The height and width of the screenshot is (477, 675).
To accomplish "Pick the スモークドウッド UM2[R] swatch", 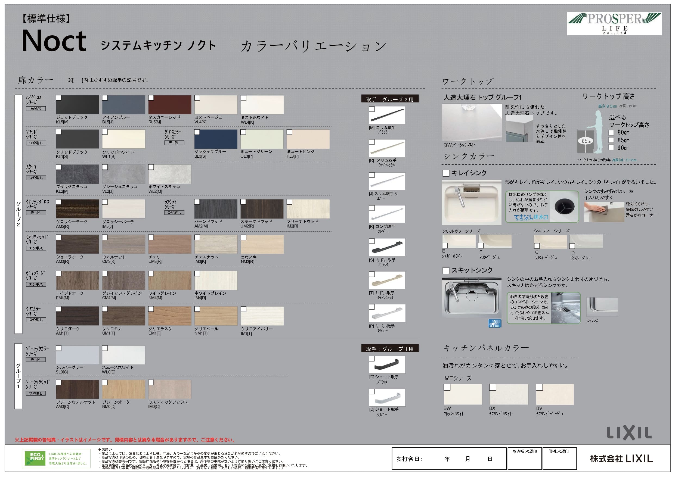I will tap(262, 209).
